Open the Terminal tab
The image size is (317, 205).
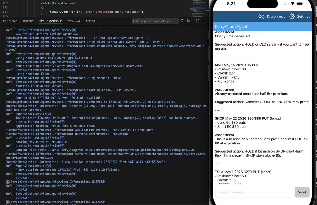(x=74, y=21)
